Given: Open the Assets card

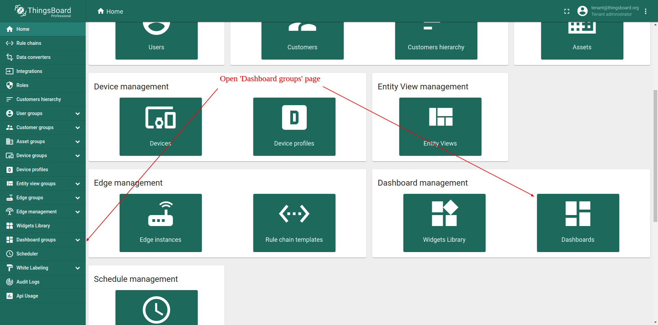Looking at the screenshot, I should click(x=582, y=41).
